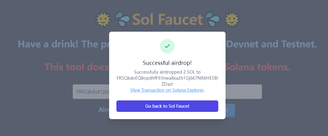The height and width of the screenshot is (136, 328).
Task: Click the water droplets right of title
Action: point(212,20)
